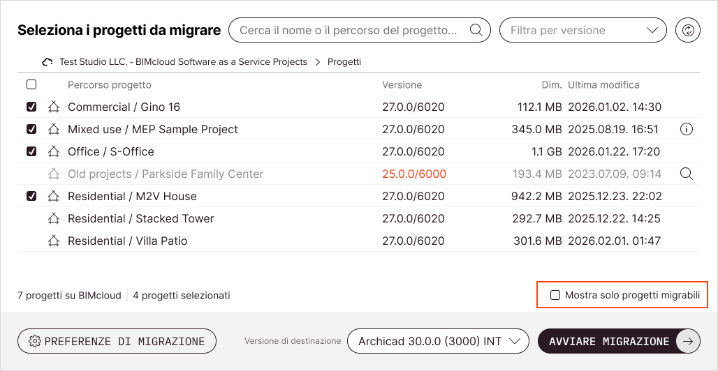This screenshot has height=371, width=718.
Task: Sort by Percorso progetto column header
Action: pos(110,84)
